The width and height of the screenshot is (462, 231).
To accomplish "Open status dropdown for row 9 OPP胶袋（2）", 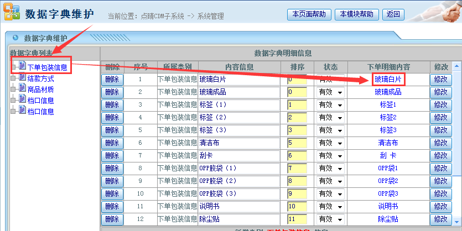I will (330, 181).
